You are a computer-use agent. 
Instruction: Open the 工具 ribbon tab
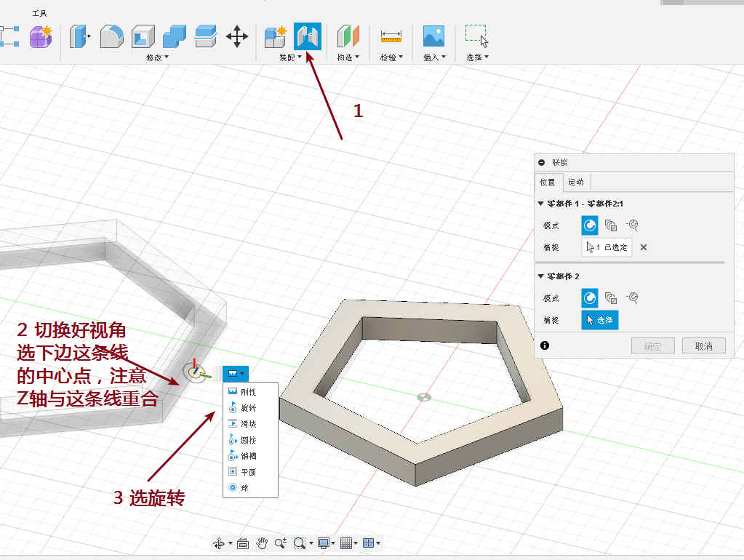coord(39,13)
